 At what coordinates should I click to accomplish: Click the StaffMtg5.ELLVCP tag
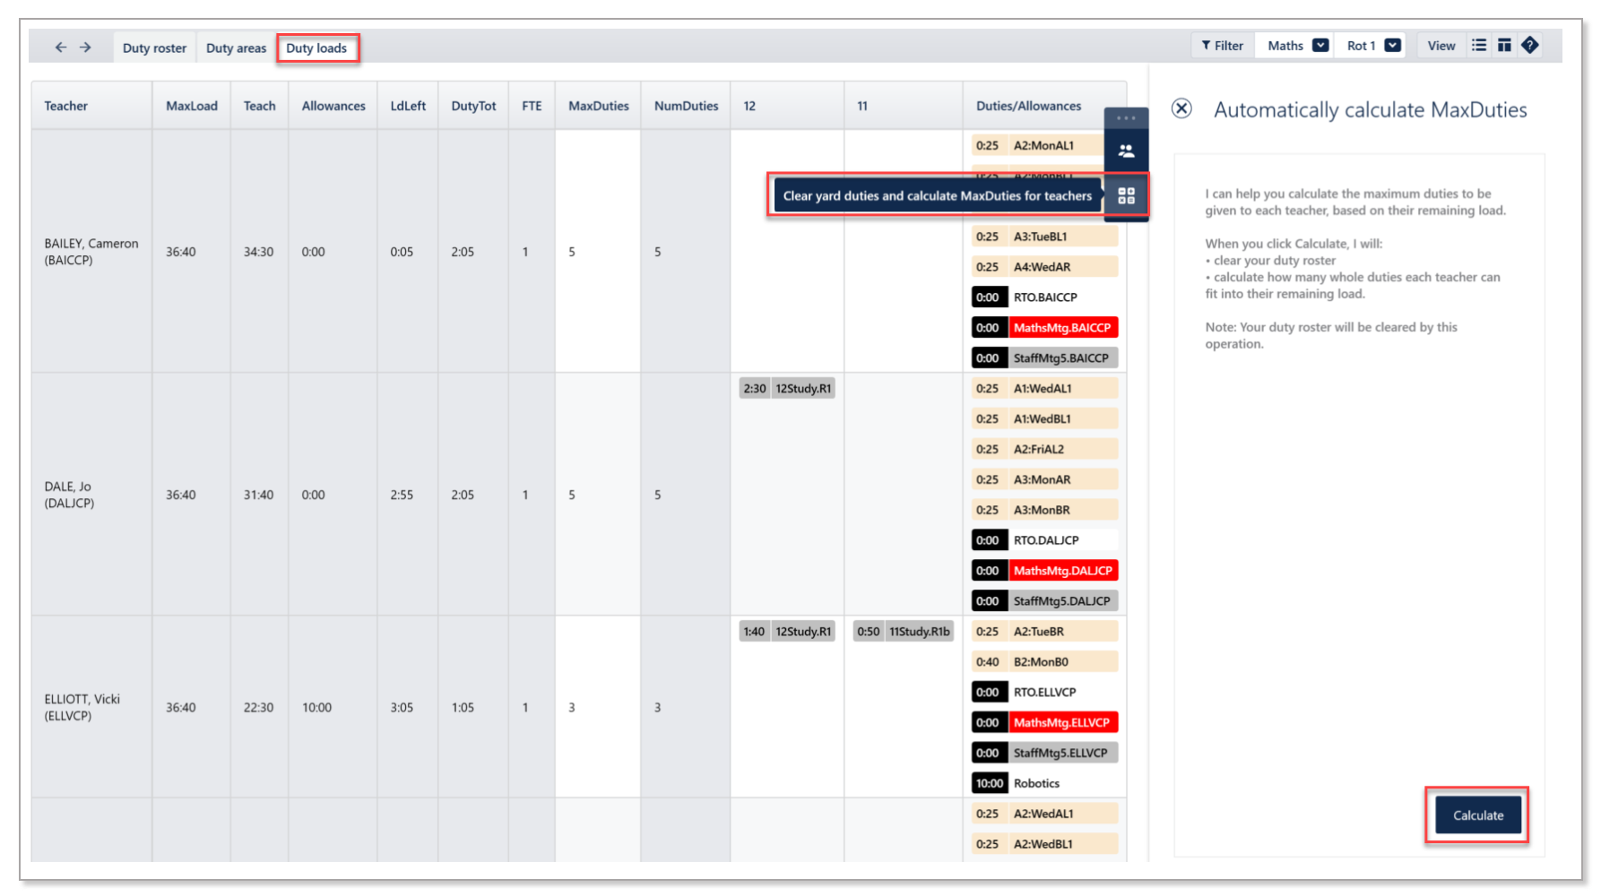(1044, 754)
